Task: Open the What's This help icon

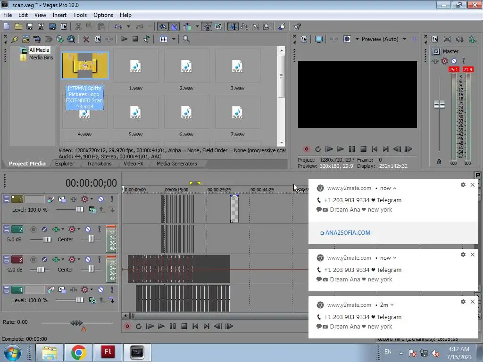Action: point(297,26)
